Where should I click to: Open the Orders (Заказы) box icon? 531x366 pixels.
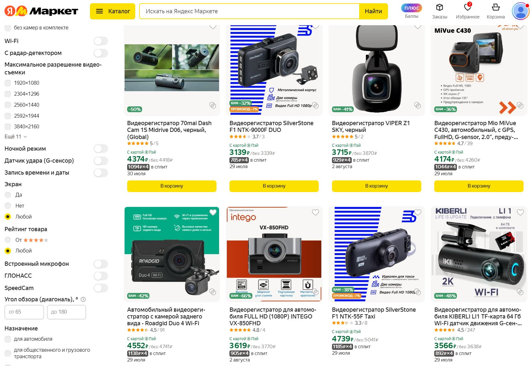coord(439,8)
